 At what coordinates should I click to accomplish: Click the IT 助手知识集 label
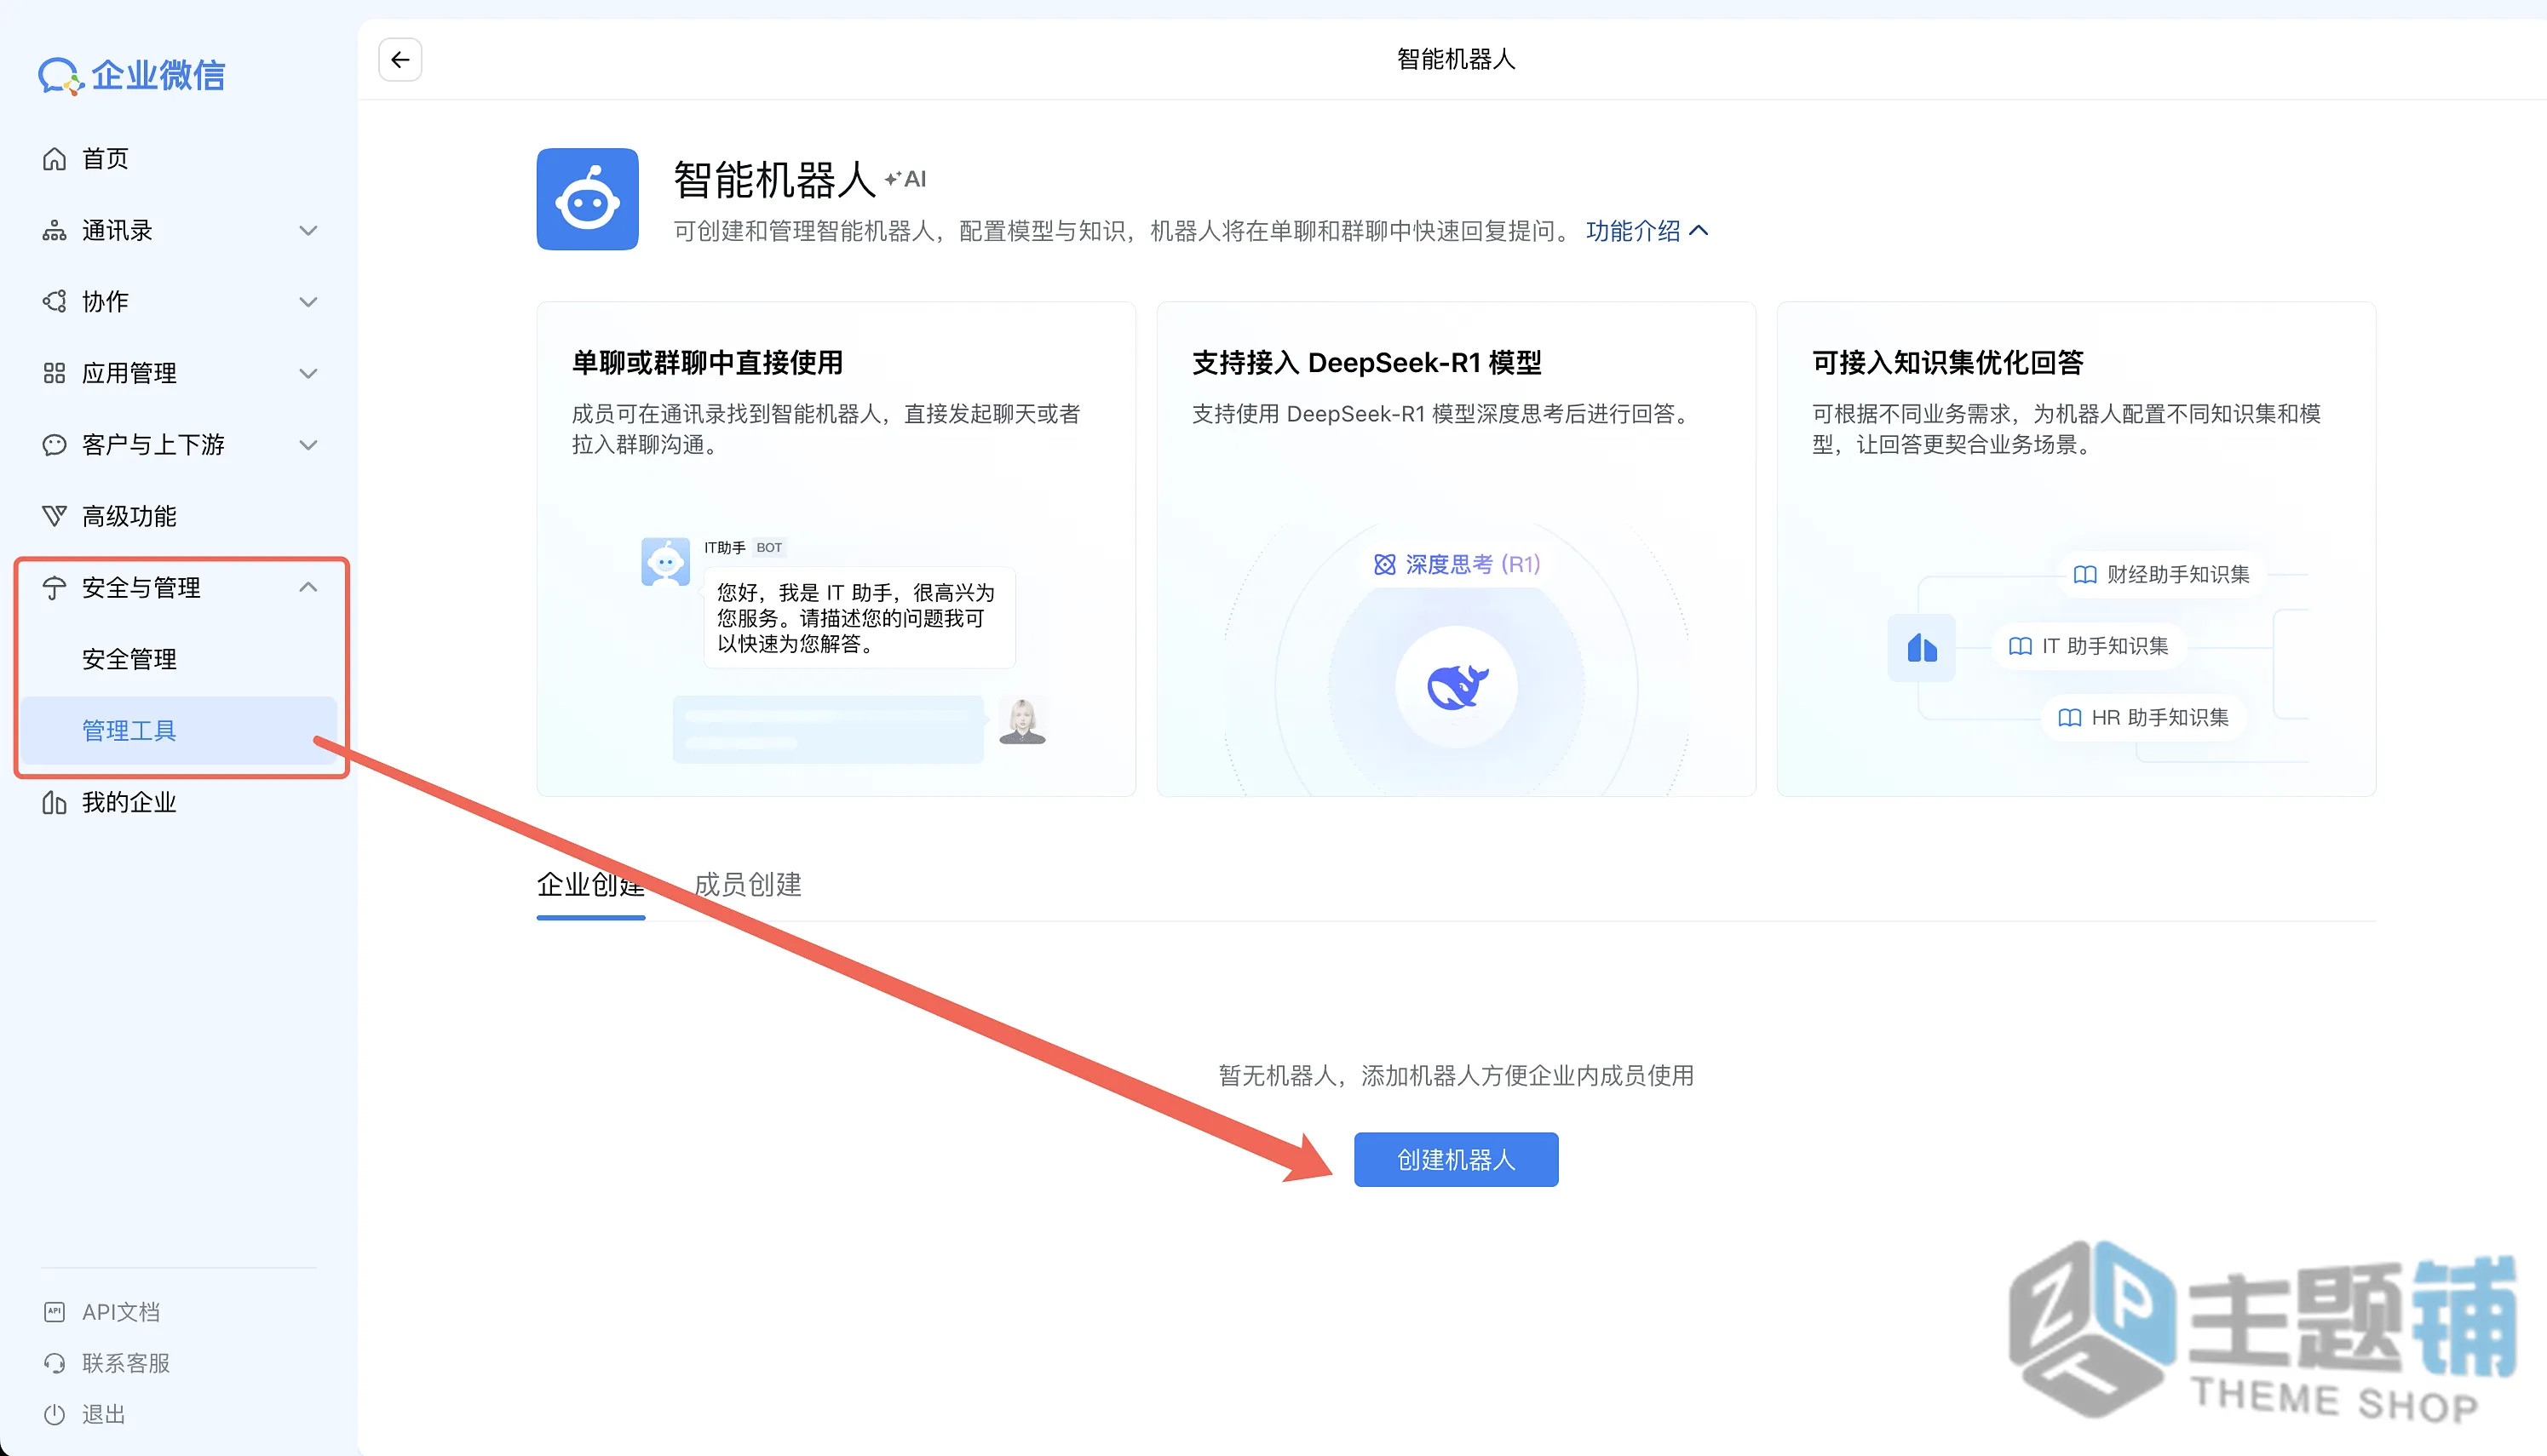click(x=2105, y=647)
